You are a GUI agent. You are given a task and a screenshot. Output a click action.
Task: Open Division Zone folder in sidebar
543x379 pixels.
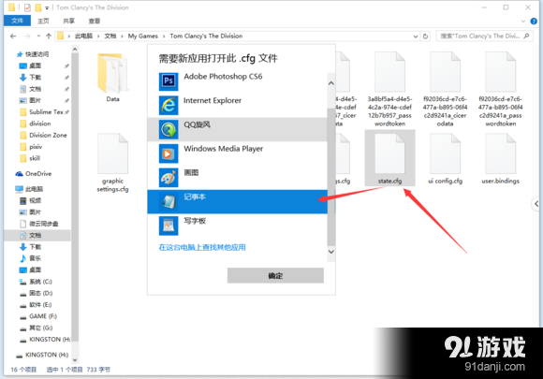click(43, 135)
